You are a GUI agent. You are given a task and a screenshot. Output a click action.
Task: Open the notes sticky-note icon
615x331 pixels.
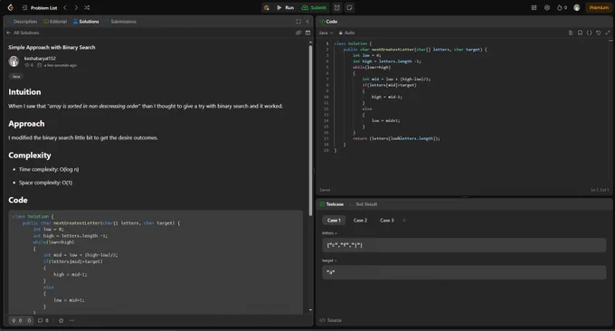coord(349,7)
